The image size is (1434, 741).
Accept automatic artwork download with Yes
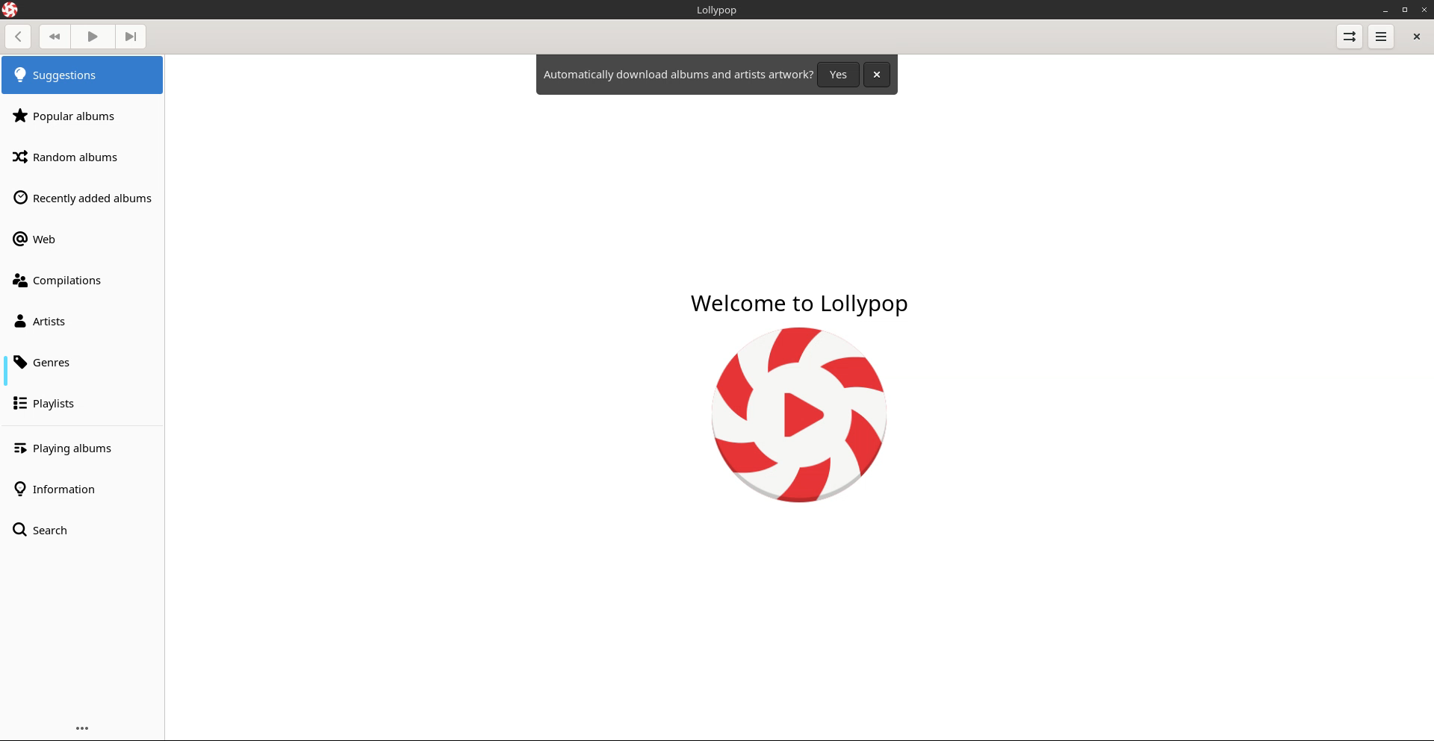[x=838, y=75]
